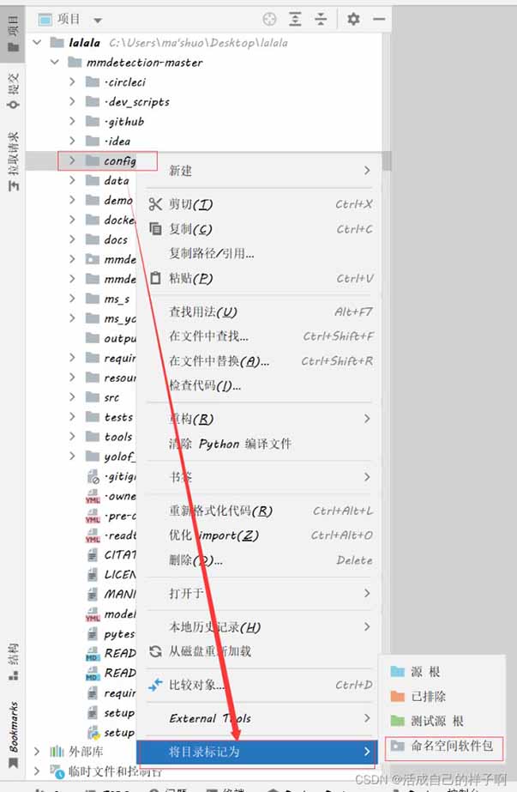
Task: Click the Expand All toolbar icon
Action: tap(295, 19)
